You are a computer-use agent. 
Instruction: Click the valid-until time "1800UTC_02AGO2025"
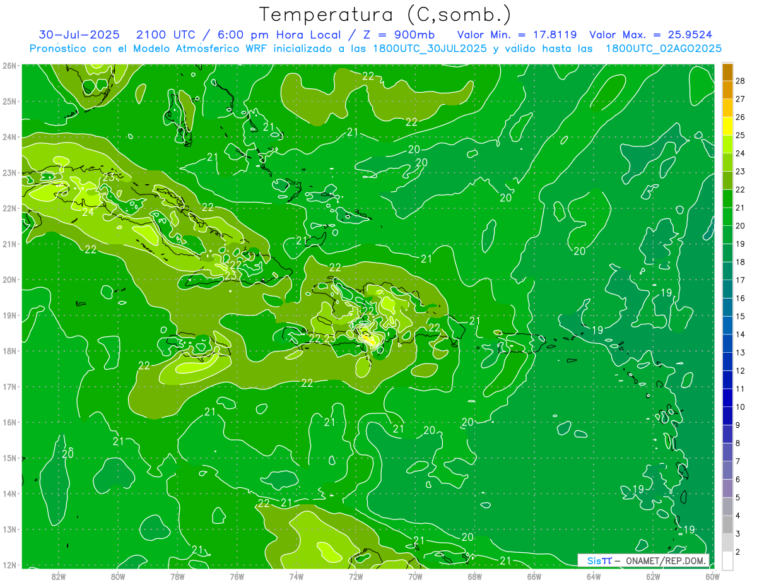(664, 48)
